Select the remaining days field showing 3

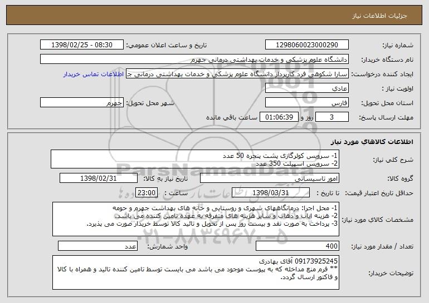click(332, 117)
